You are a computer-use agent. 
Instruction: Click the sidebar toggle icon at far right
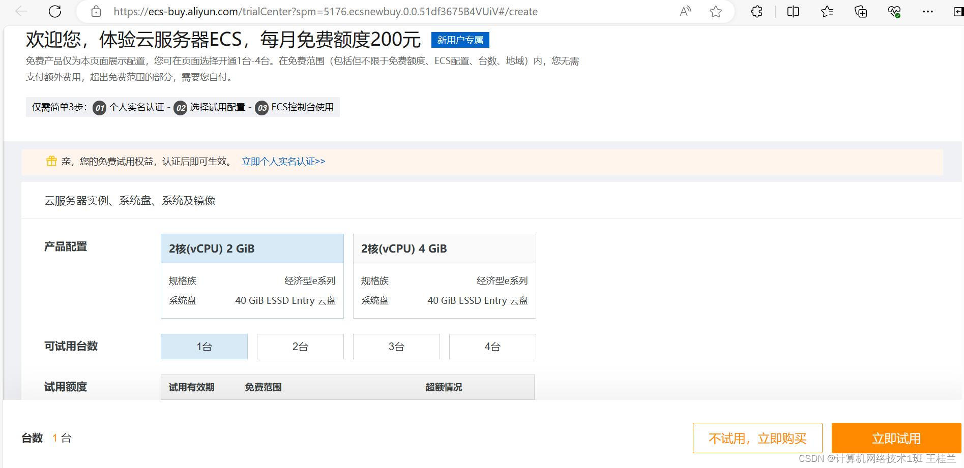coord(958,11)
